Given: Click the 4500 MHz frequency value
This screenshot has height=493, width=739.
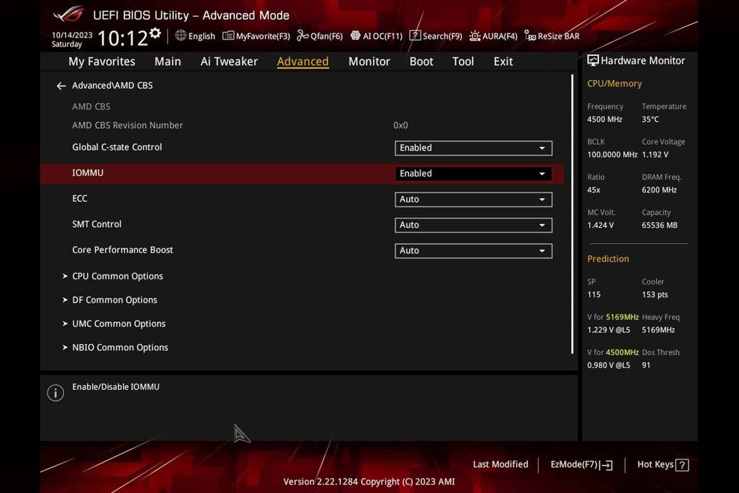Looking at the screenshot, I should (605, 119).
